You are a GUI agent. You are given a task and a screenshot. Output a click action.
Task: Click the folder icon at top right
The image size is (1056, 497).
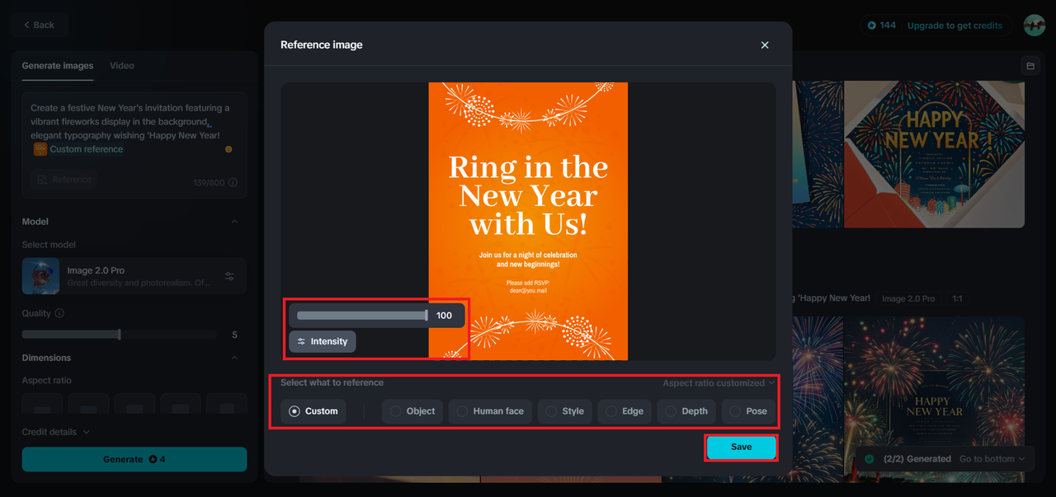1030,66
